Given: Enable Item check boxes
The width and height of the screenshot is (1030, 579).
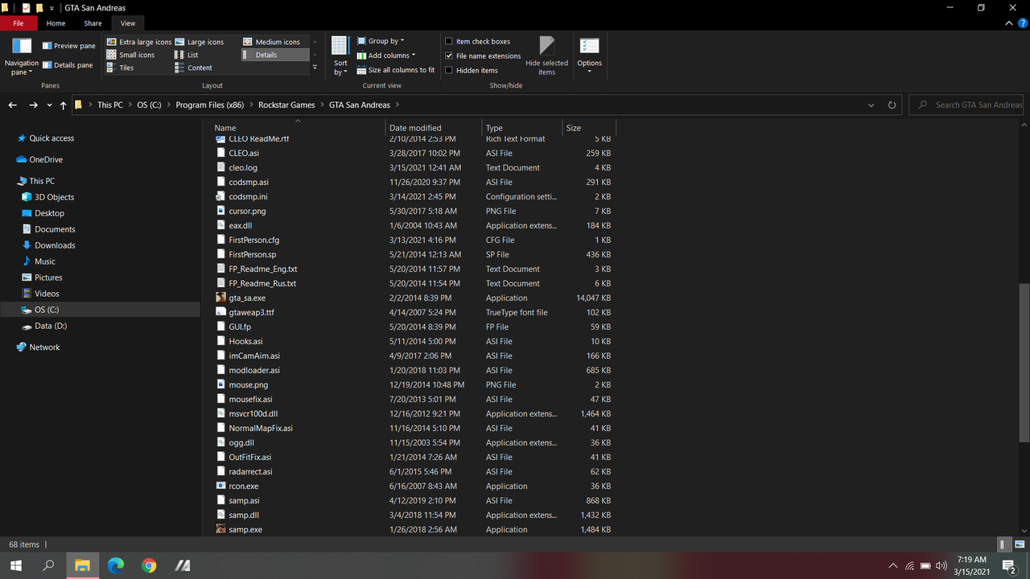Looking at the screenshot, I should pos(448,41).
